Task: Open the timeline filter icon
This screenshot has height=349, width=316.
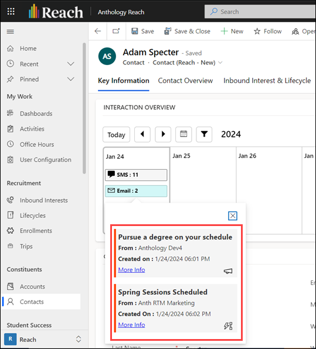Action: pyautogui.click(x=204, y=135)
